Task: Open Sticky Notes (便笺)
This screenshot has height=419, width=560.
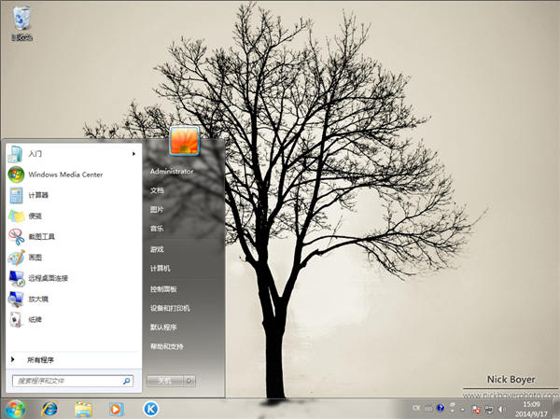Action: [35, 216]
